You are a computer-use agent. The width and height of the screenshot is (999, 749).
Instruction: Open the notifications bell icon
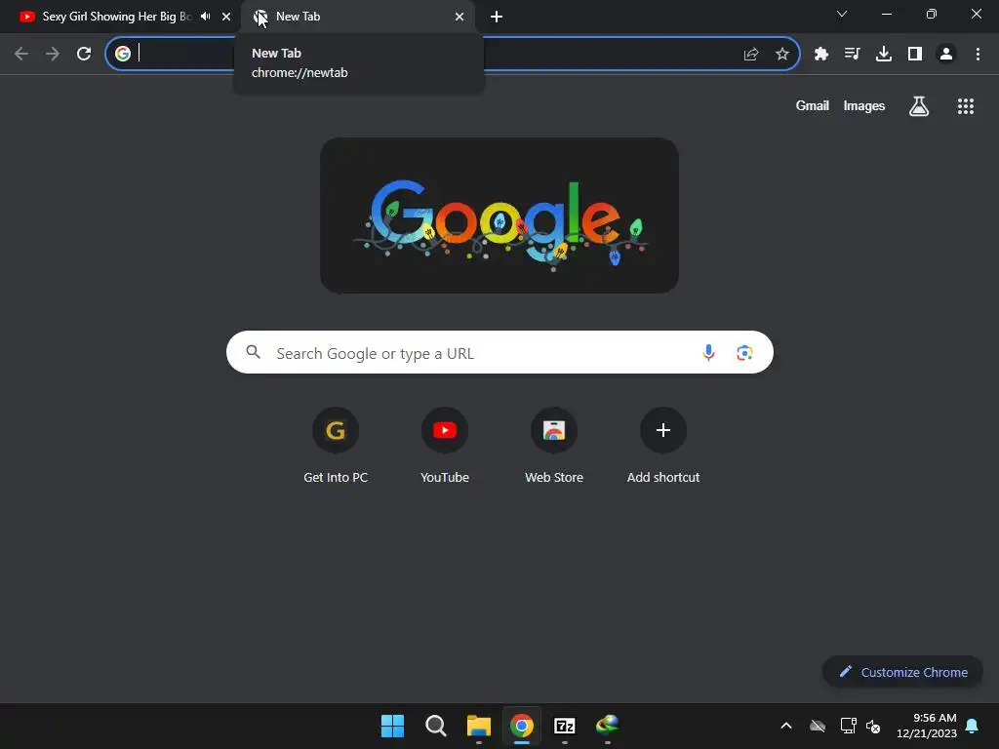pos(973,726)
